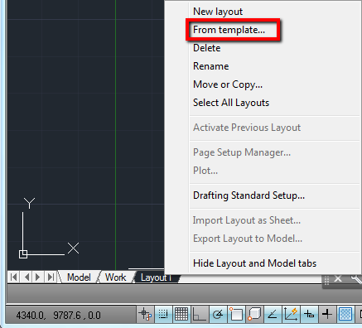Jump to first layout tab arrow
362x328 pixels.
coord(14,277)
